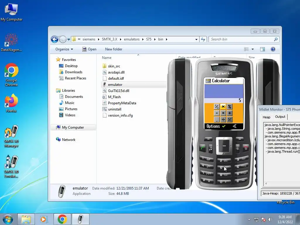Select Options softkey label on phone screen
Image resolution: width=300 pixels, height=225 pixels.
tap(213, 126)
